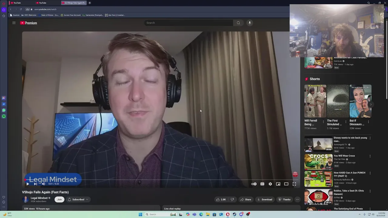388x218 pixels.
Task: Click the address bar URL
Action: (45, 9)
